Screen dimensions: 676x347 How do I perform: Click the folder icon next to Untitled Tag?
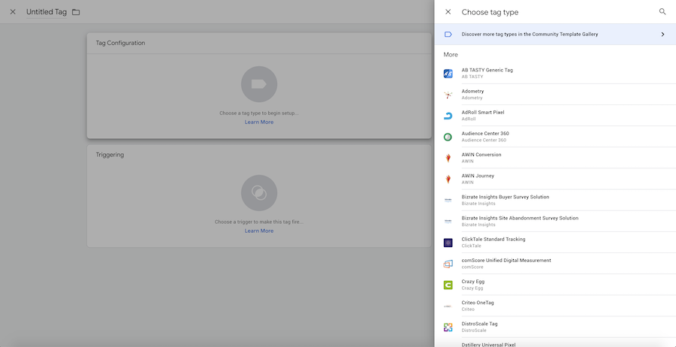tap(76, 12)
